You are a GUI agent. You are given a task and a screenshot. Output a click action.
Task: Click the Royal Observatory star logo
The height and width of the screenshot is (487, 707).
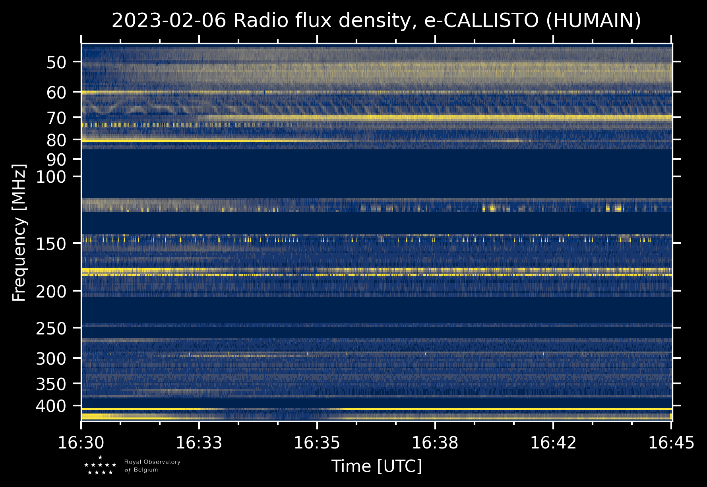(100, 465)
